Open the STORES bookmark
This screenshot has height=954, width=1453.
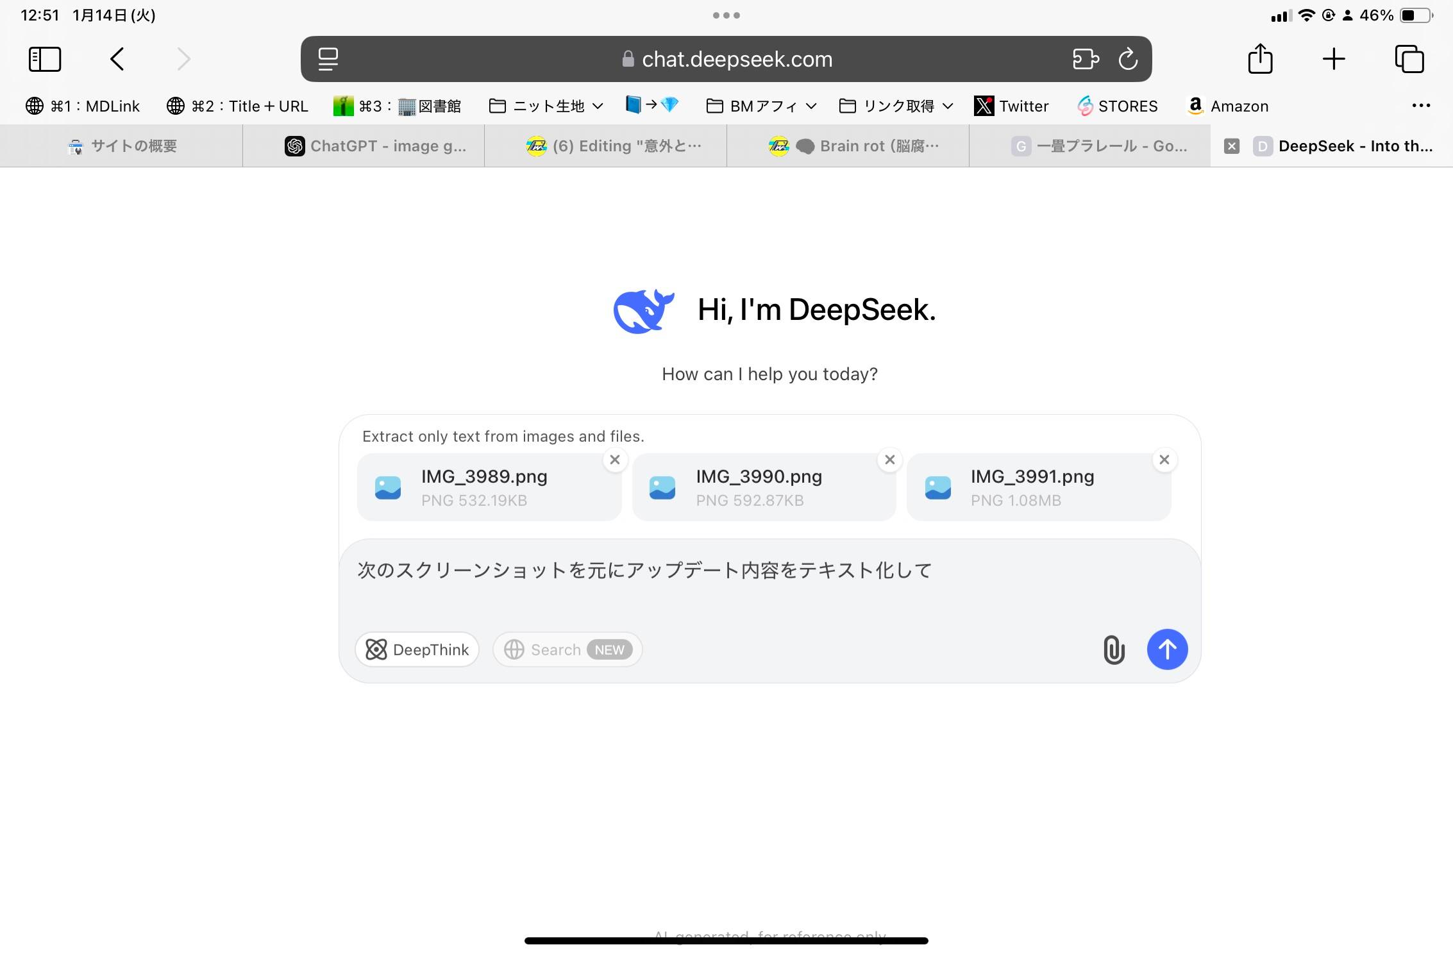[x=1118, y=106]
